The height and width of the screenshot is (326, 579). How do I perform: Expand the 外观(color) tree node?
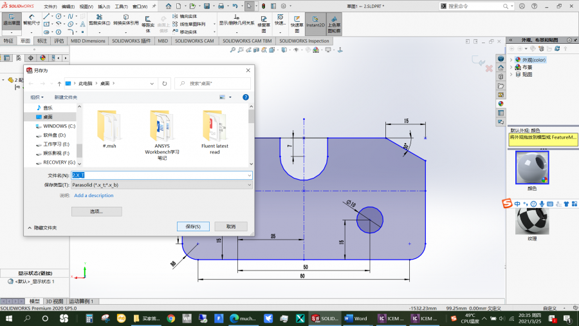(511, 60)
